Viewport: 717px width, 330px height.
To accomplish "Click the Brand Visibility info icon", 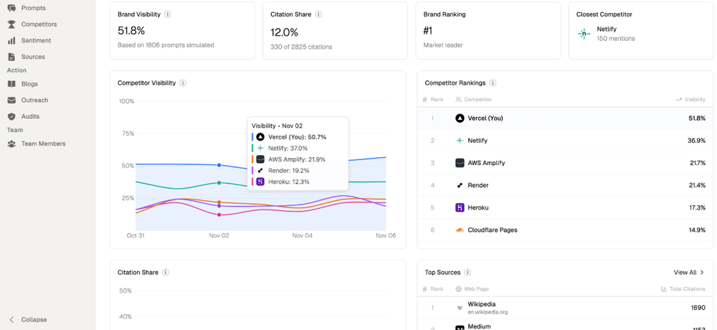I will point(168,14).
